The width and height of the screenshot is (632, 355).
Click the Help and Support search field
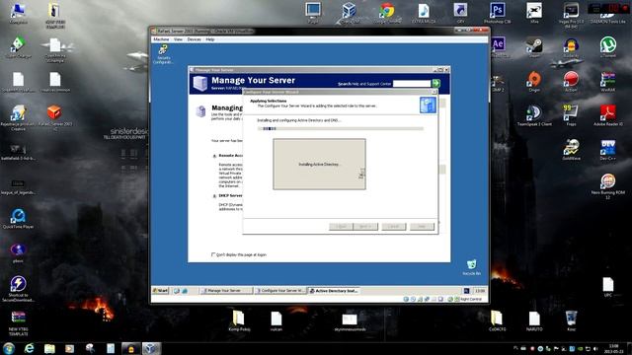pos(412,83)
